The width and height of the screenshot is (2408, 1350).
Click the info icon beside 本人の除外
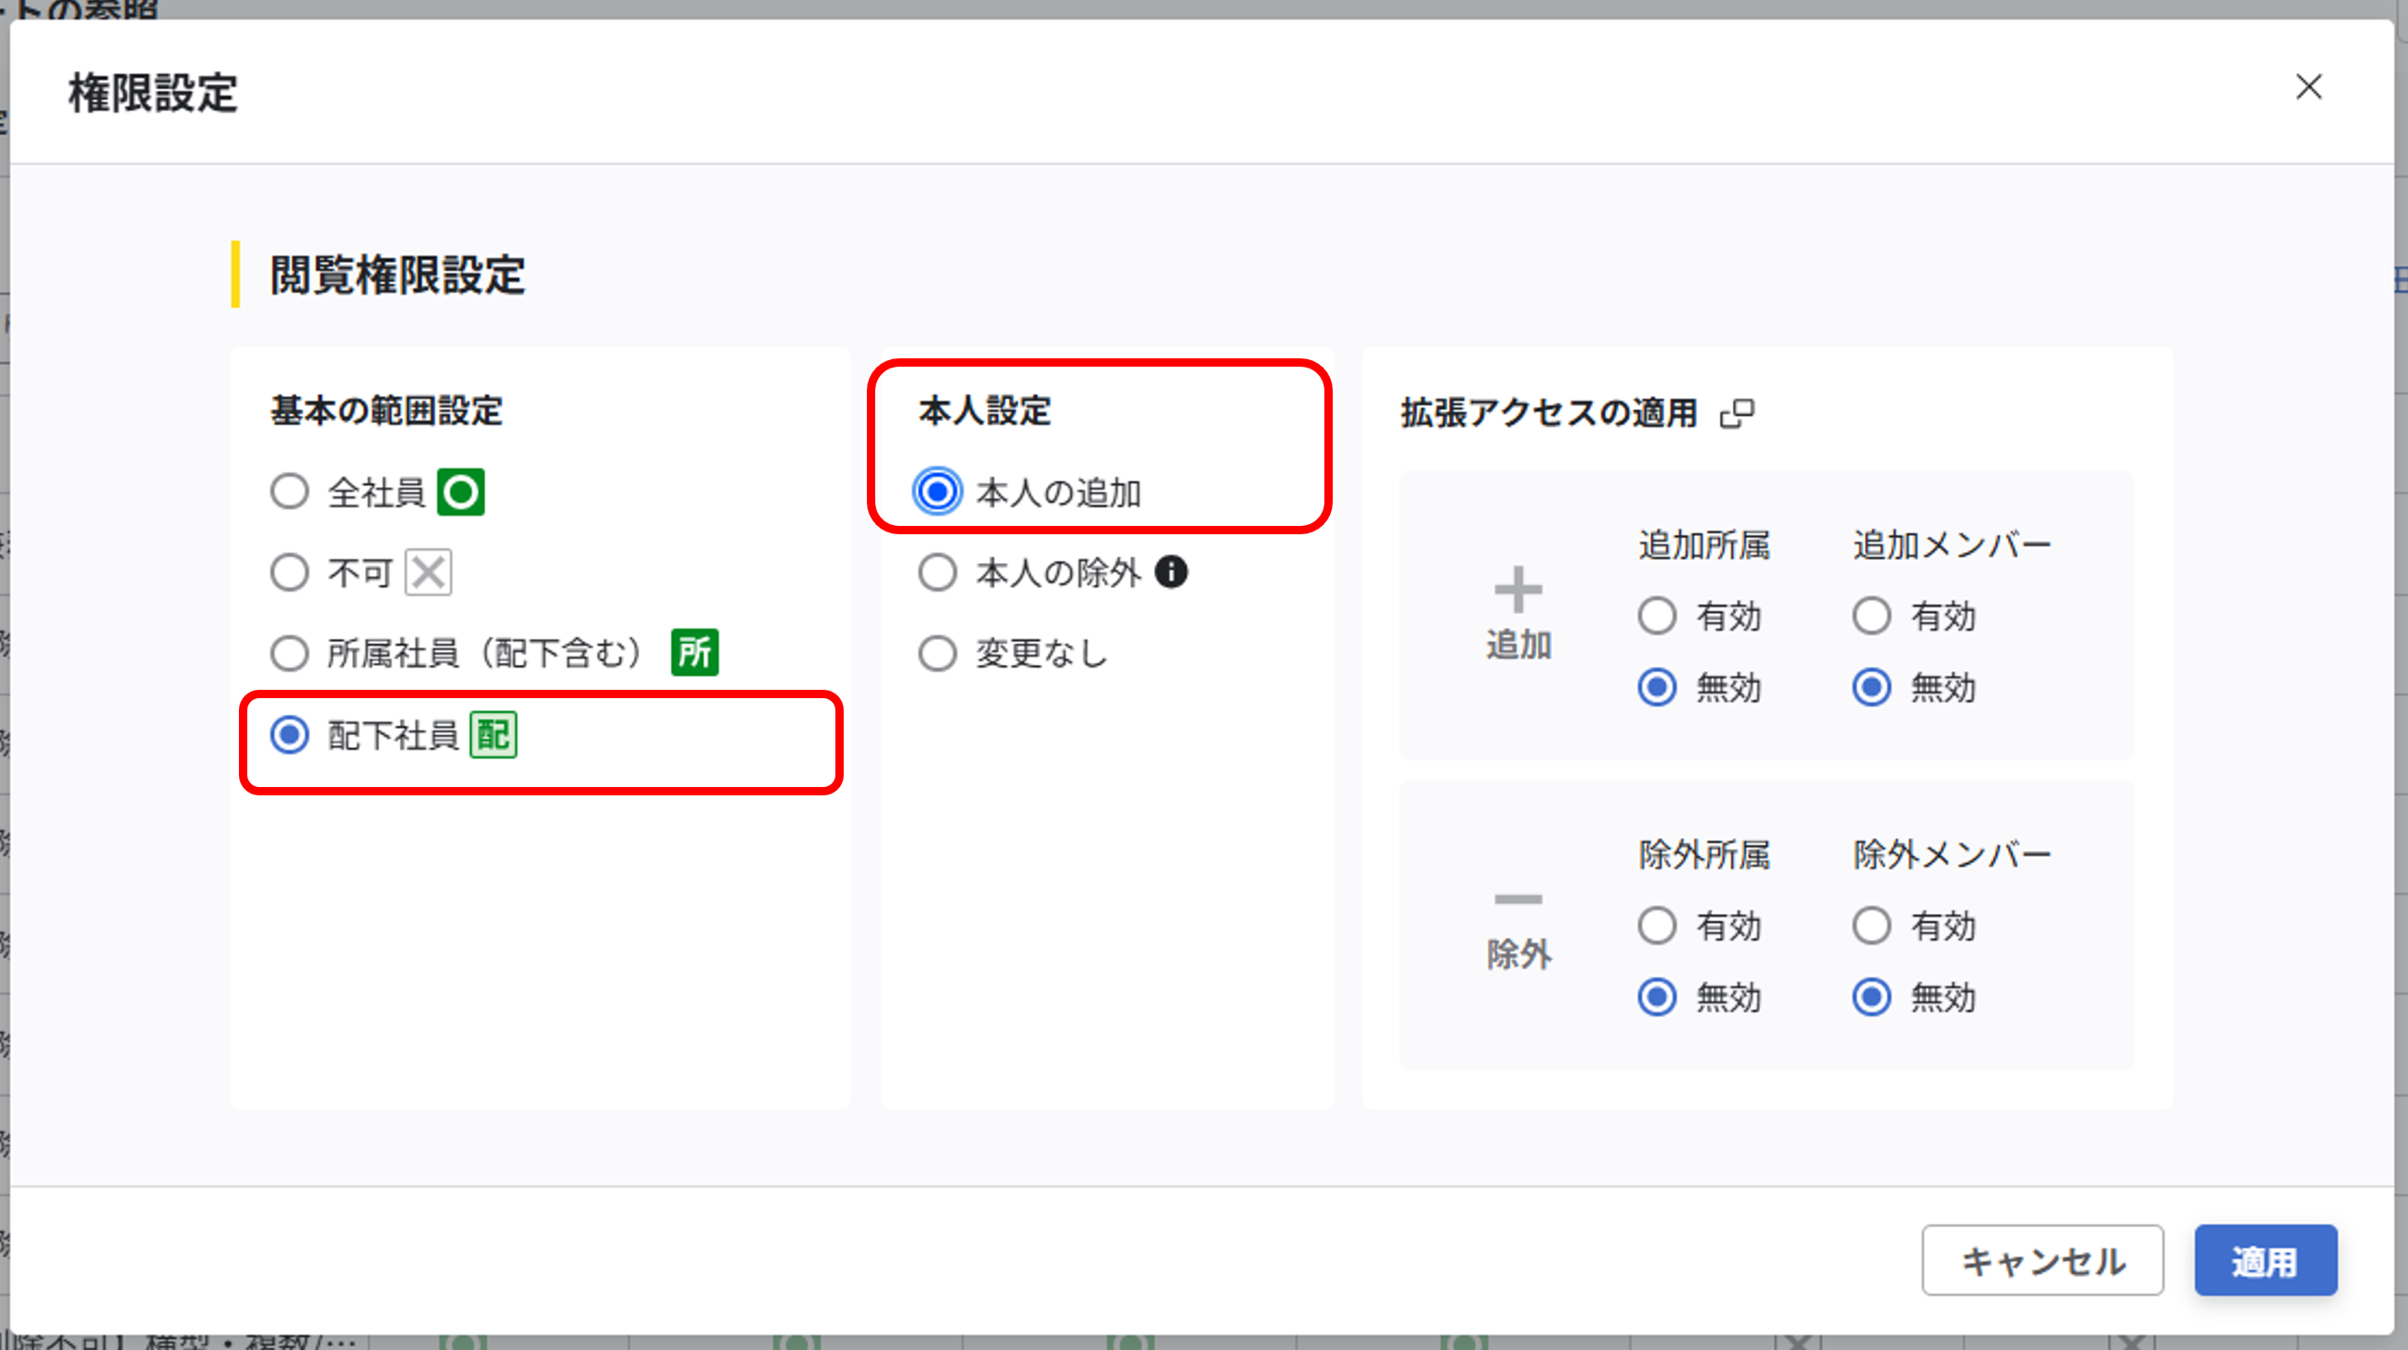pos(1172,570)
